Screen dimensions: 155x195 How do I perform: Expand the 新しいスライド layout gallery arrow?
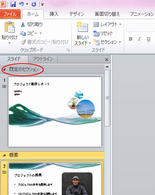[x=90, y=43]
